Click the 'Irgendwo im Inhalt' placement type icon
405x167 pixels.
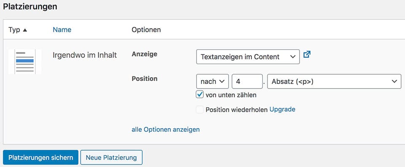[25, 62]
